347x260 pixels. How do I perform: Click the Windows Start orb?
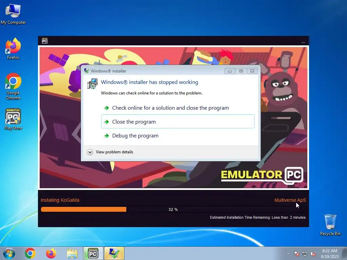click(9, 253)
